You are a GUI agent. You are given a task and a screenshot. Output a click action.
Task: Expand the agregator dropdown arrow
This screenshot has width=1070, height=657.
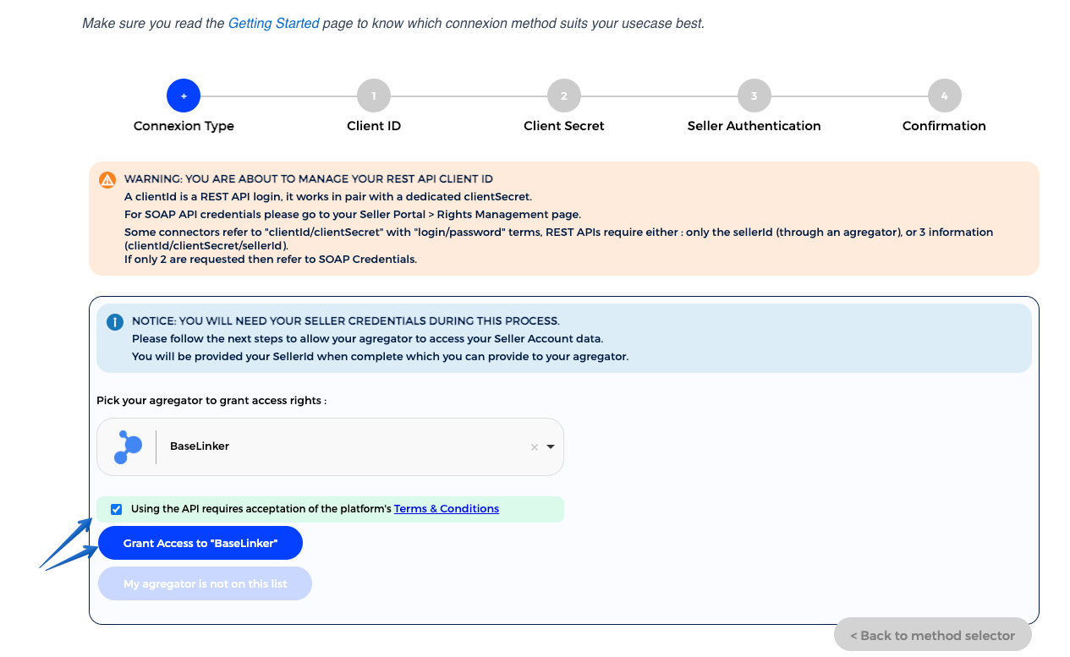coord(551,446)
